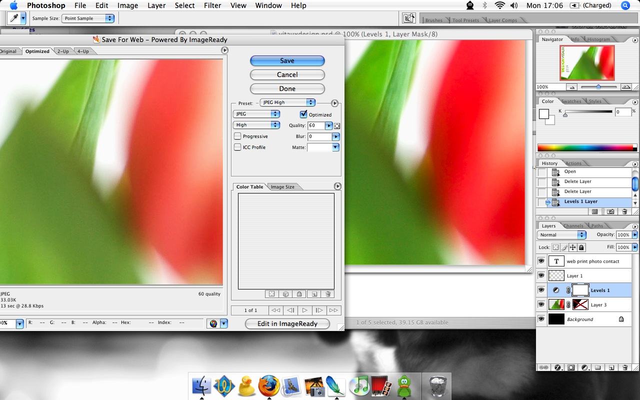Open the Filter menu

pyautogui.click(x=212, y=5)
